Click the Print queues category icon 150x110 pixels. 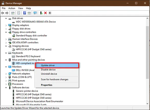(10, 81)
